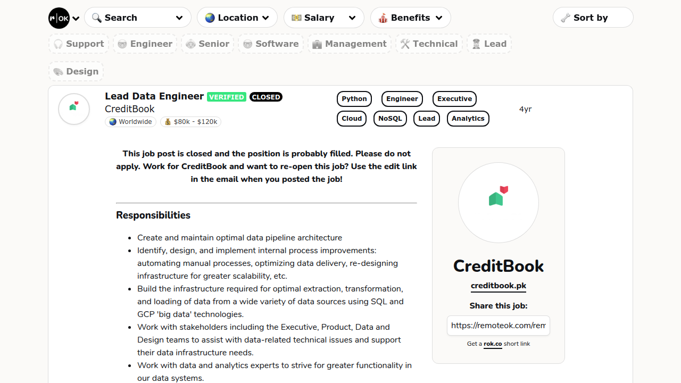Expand the Benefits dropdown
The image size is (681, 383).
[x=410, y=18]
